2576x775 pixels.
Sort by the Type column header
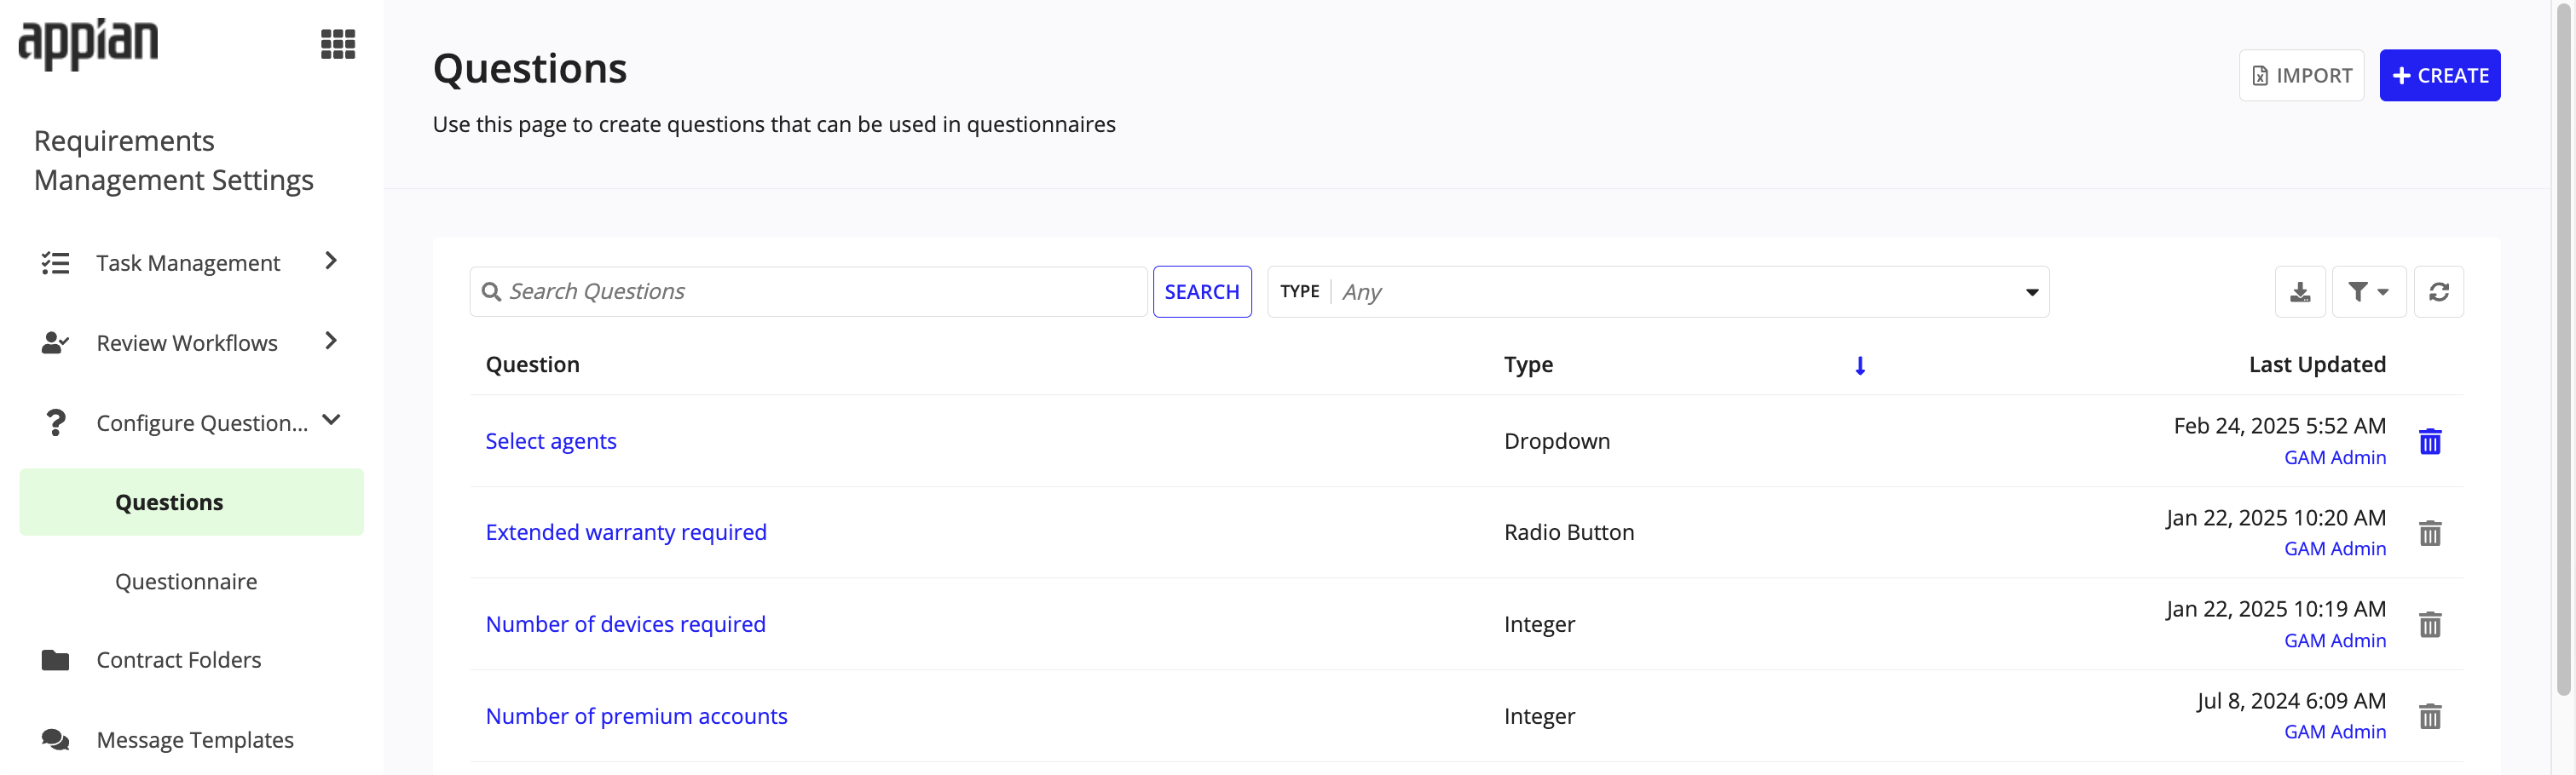1528,365
